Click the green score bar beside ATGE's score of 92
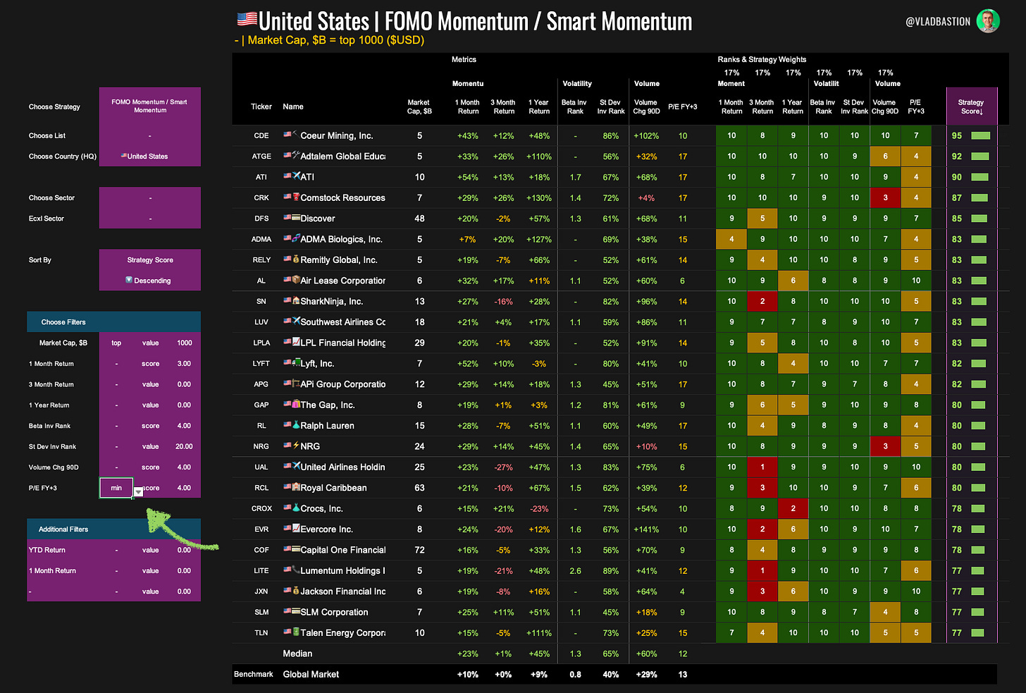 pyautogui.click(x=980, y=157)
